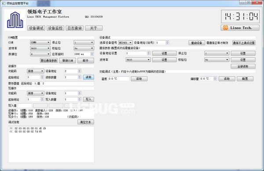Click the digital clock display
264x171 pixels.
coord(240,16)
